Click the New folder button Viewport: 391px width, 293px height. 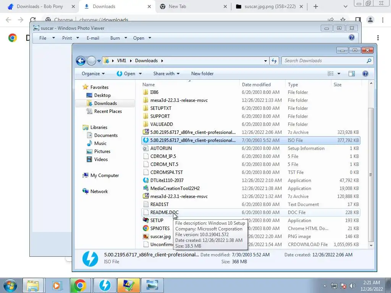click(202, 74)
